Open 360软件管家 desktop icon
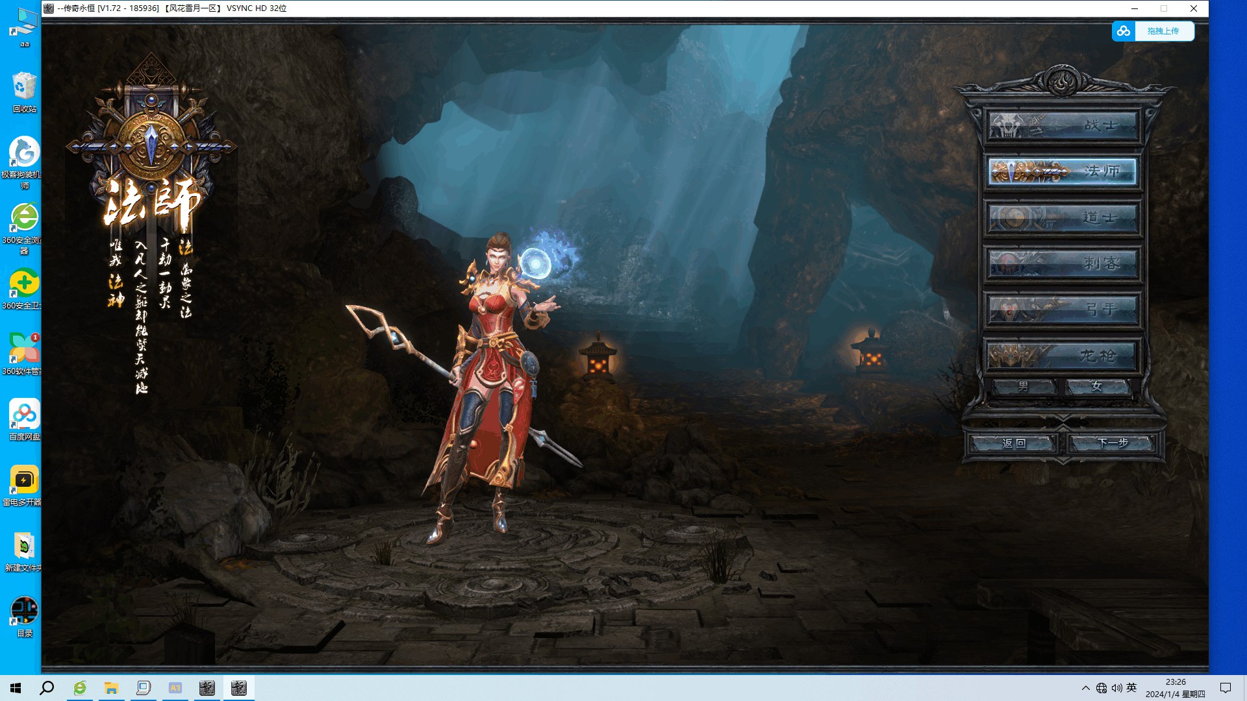Screen dimensions: 1247x701 click(x=25, y=354)
